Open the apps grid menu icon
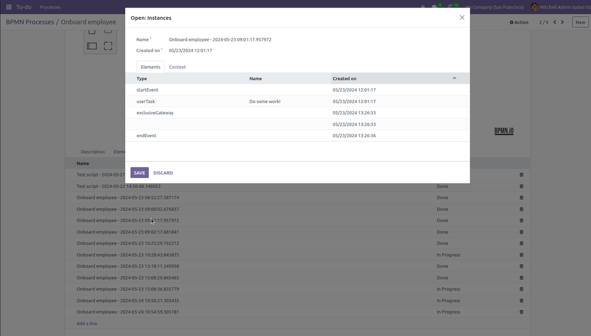This screenshot has width=591, height=336. point(9,7)
